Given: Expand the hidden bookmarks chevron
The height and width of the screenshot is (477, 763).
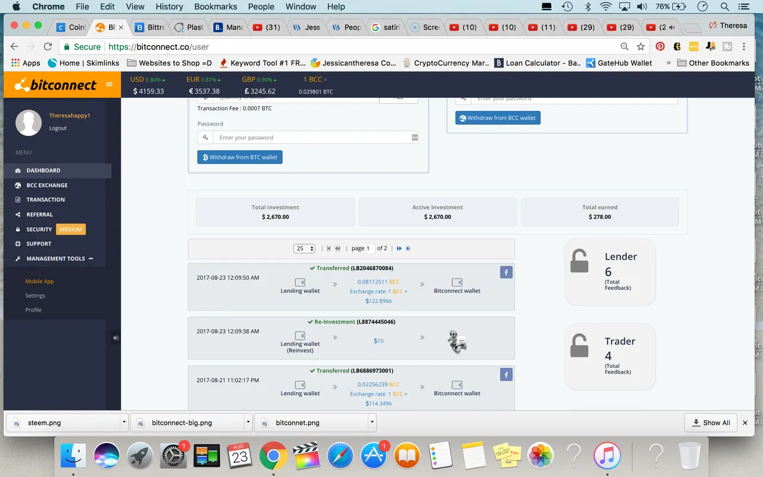Looking at the screenshot, I should [668, 63].
